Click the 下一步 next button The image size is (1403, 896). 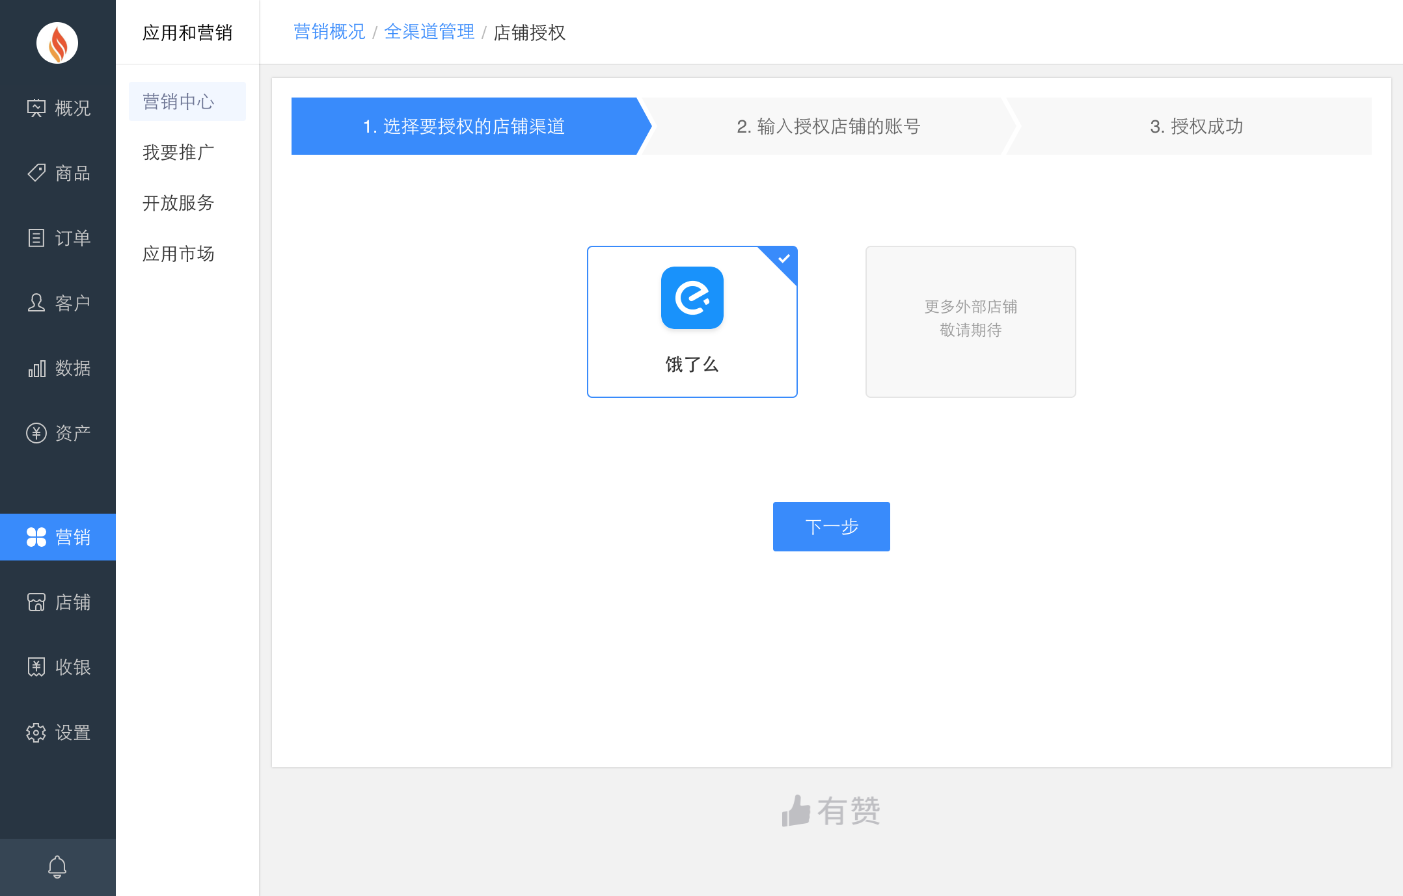click(831, 527)
